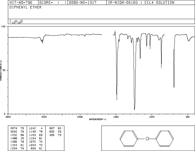Click the 1242 peak table entry

32,128
